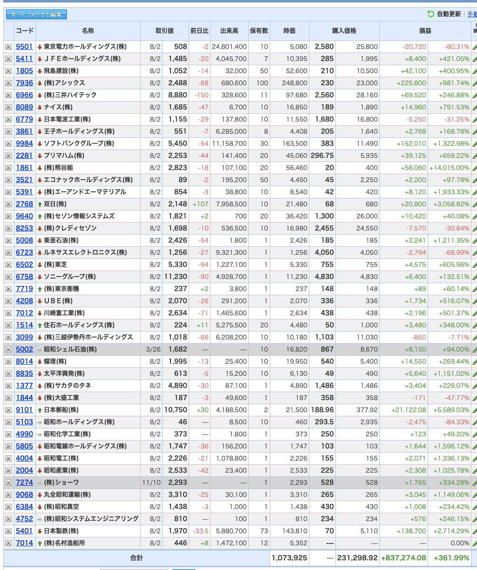Click the コード column header
Viewport: 477px width, 570px height.
25,31
